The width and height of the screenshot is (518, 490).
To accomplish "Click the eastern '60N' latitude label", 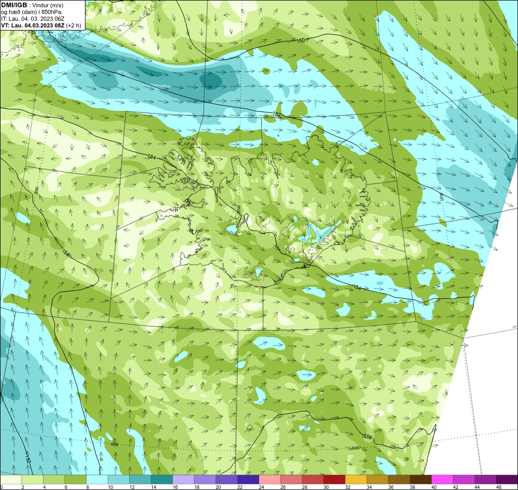I will pos(355,449).
